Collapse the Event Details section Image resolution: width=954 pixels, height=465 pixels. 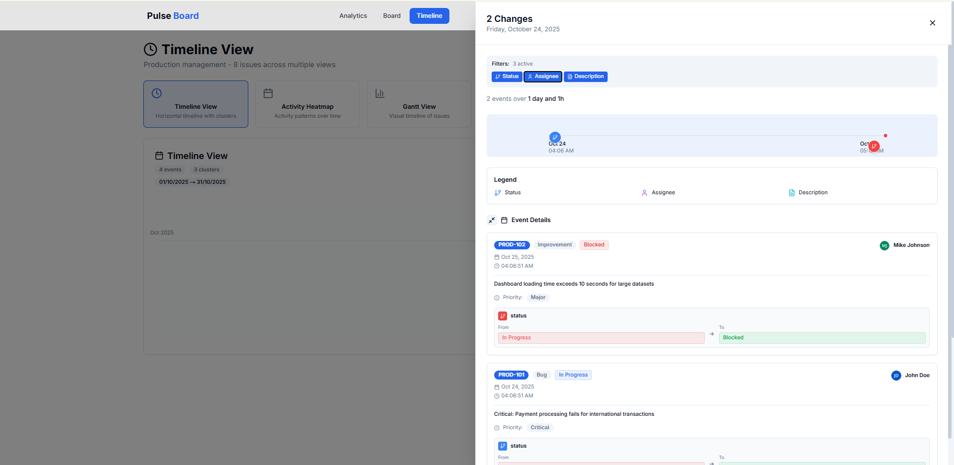click(492, 220)
